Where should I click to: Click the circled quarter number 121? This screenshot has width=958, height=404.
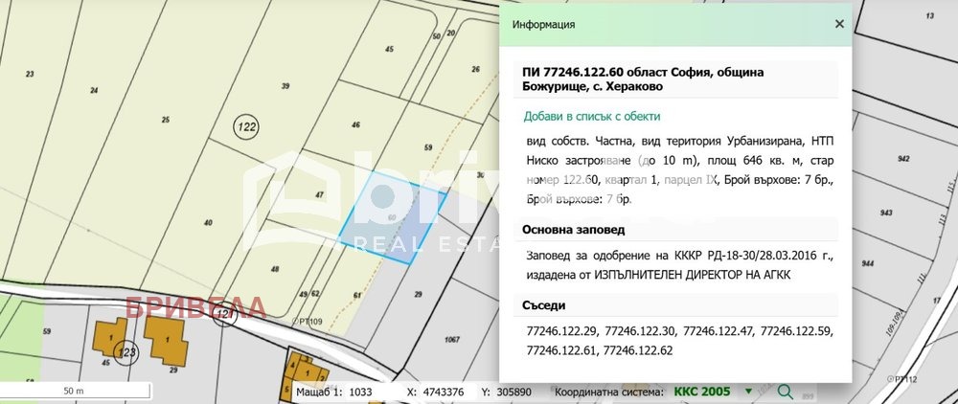pos(225,314)
